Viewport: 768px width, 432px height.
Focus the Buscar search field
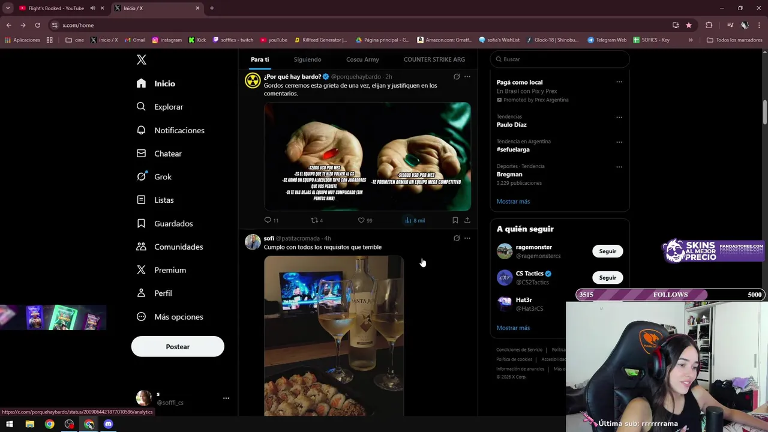coord(560,59)
